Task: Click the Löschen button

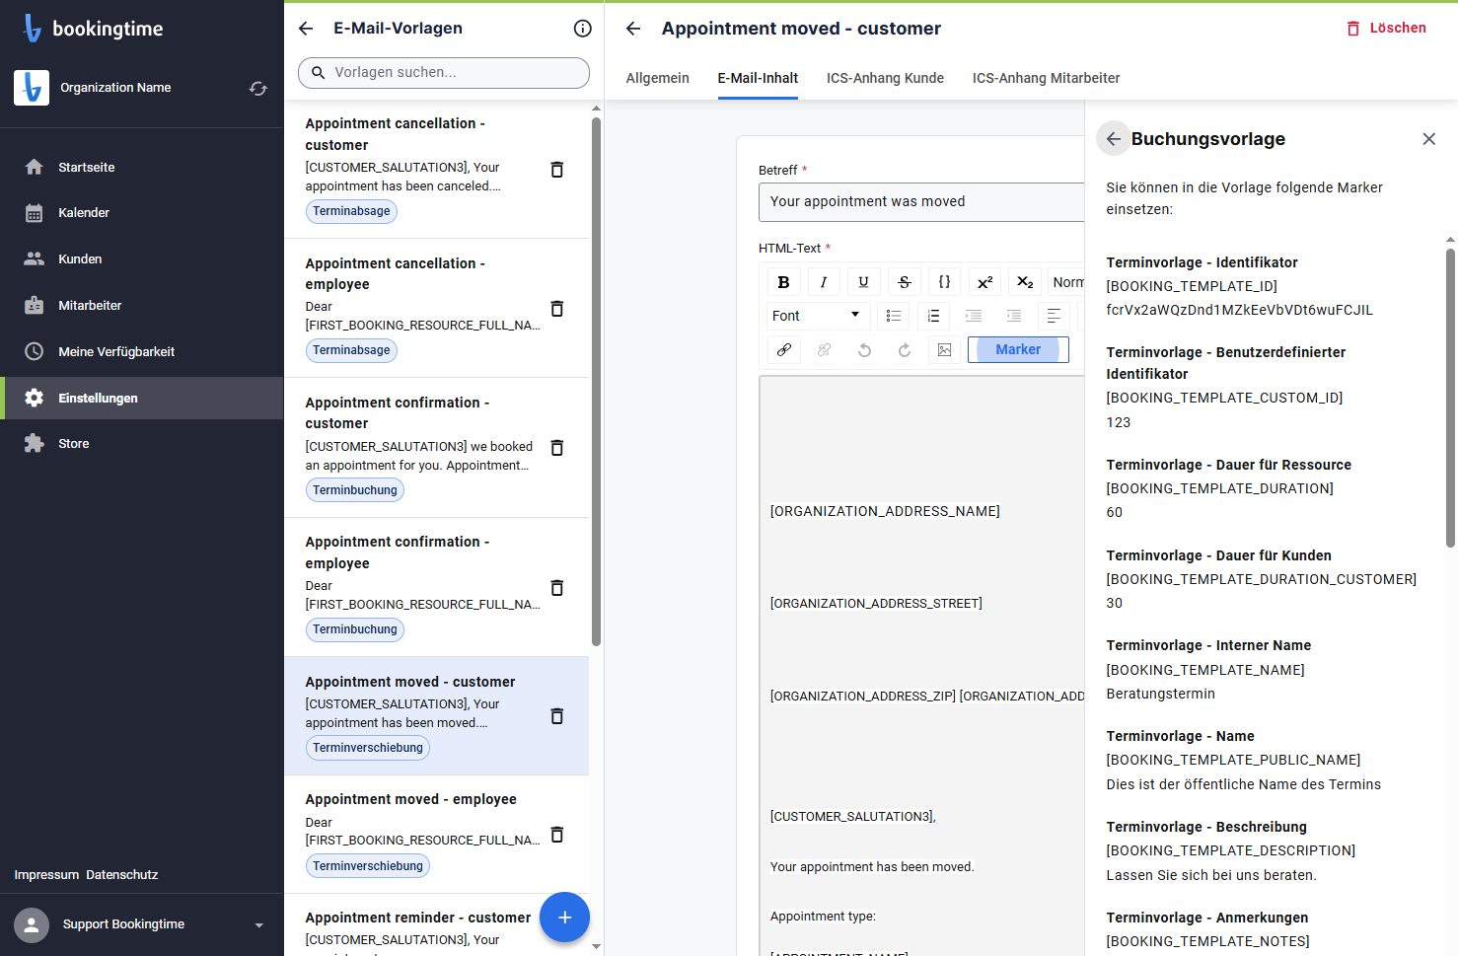Action: coord(1386,29)
